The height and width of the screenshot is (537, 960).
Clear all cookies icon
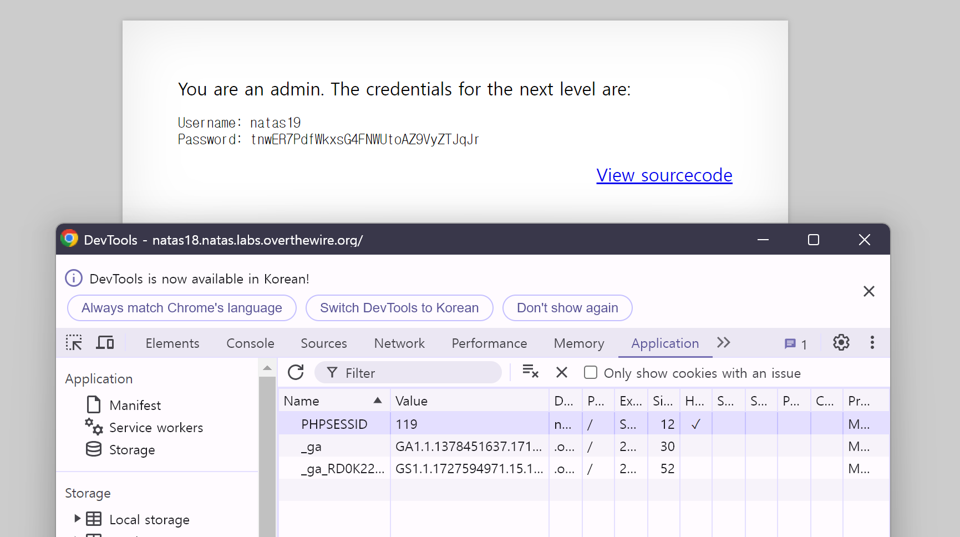click(531, 372)
